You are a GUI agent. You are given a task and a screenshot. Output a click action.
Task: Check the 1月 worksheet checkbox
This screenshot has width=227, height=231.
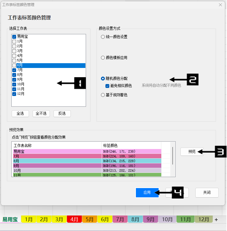[x=14, y=41]
